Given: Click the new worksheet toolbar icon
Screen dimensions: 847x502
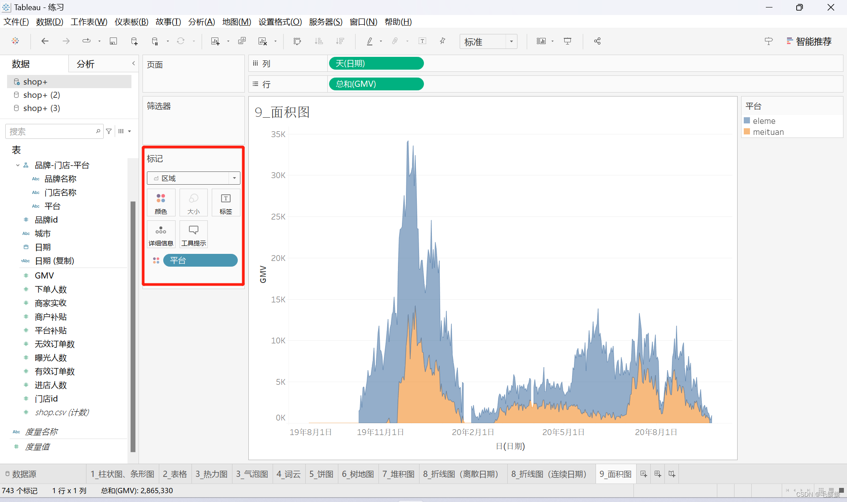Looking at the screenshot, I should [215, 41].
